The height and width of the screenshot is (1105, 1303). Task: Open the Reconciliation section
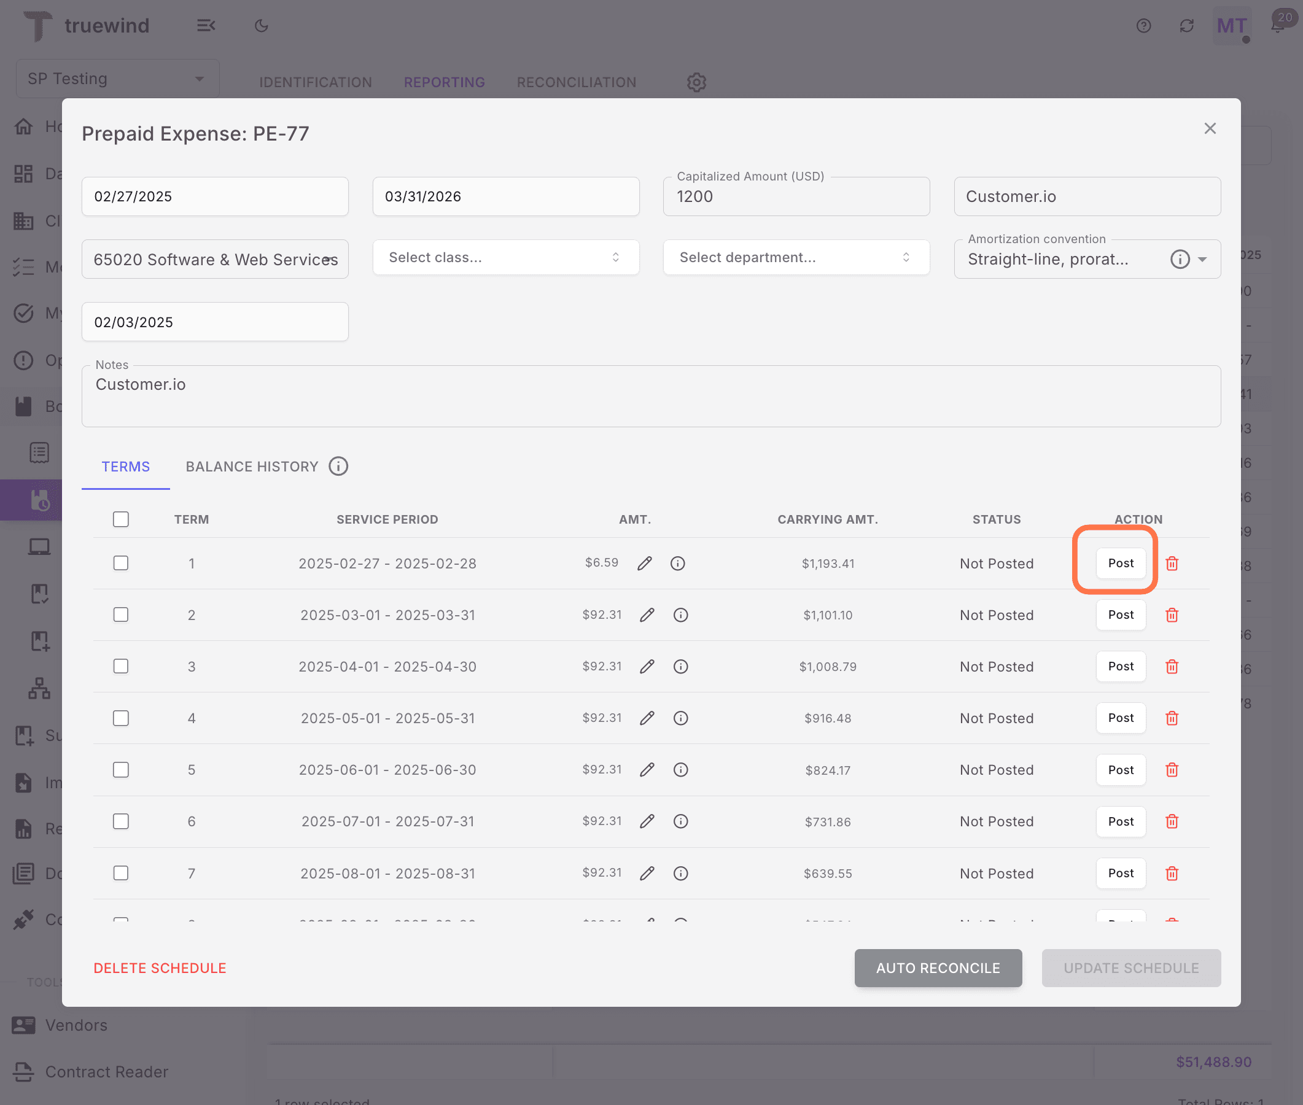pos(576,82)
